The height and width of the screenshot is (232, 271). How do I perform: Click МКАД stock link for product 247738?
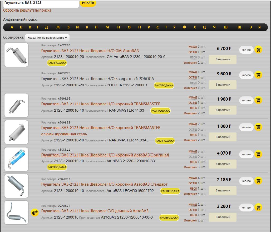pyautogui.click(x=193, y=47)
